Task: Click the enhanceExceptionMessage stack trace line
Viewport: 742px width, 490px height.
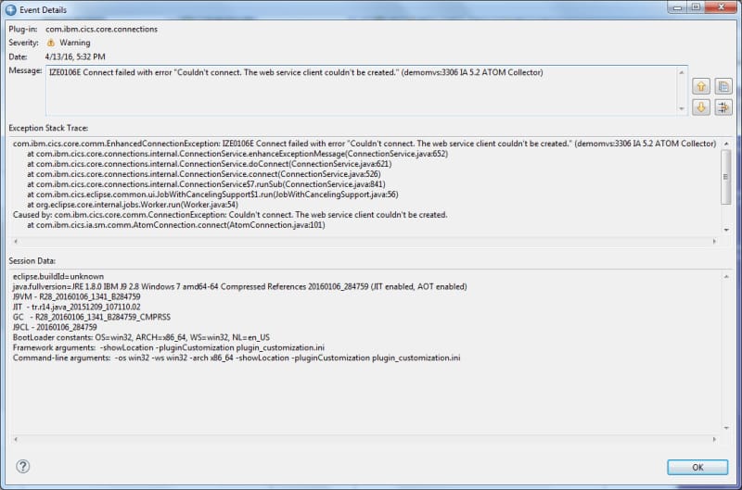Action: point(237,154)
